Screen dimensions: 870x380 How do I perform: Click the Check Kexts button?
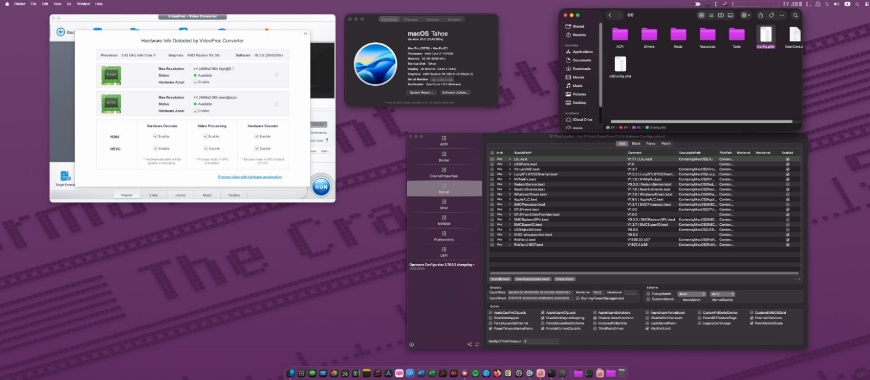click(x=564, y=279)
